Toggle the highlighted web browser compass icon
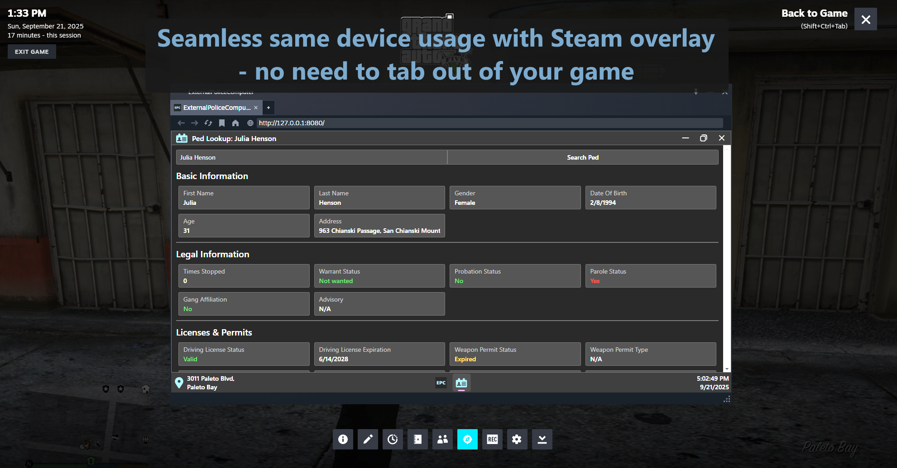 [467, 439]
